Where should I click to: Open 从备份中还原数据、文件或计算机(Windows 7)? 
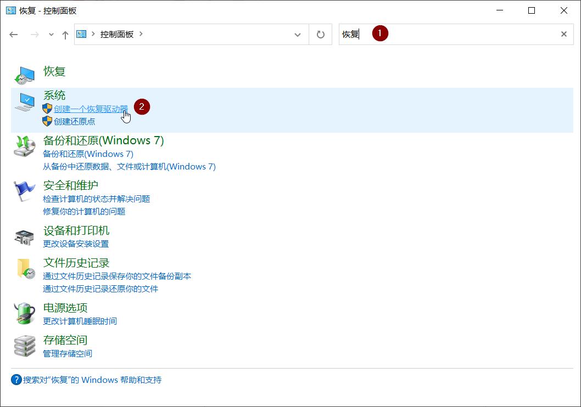[x=128, y=167]
